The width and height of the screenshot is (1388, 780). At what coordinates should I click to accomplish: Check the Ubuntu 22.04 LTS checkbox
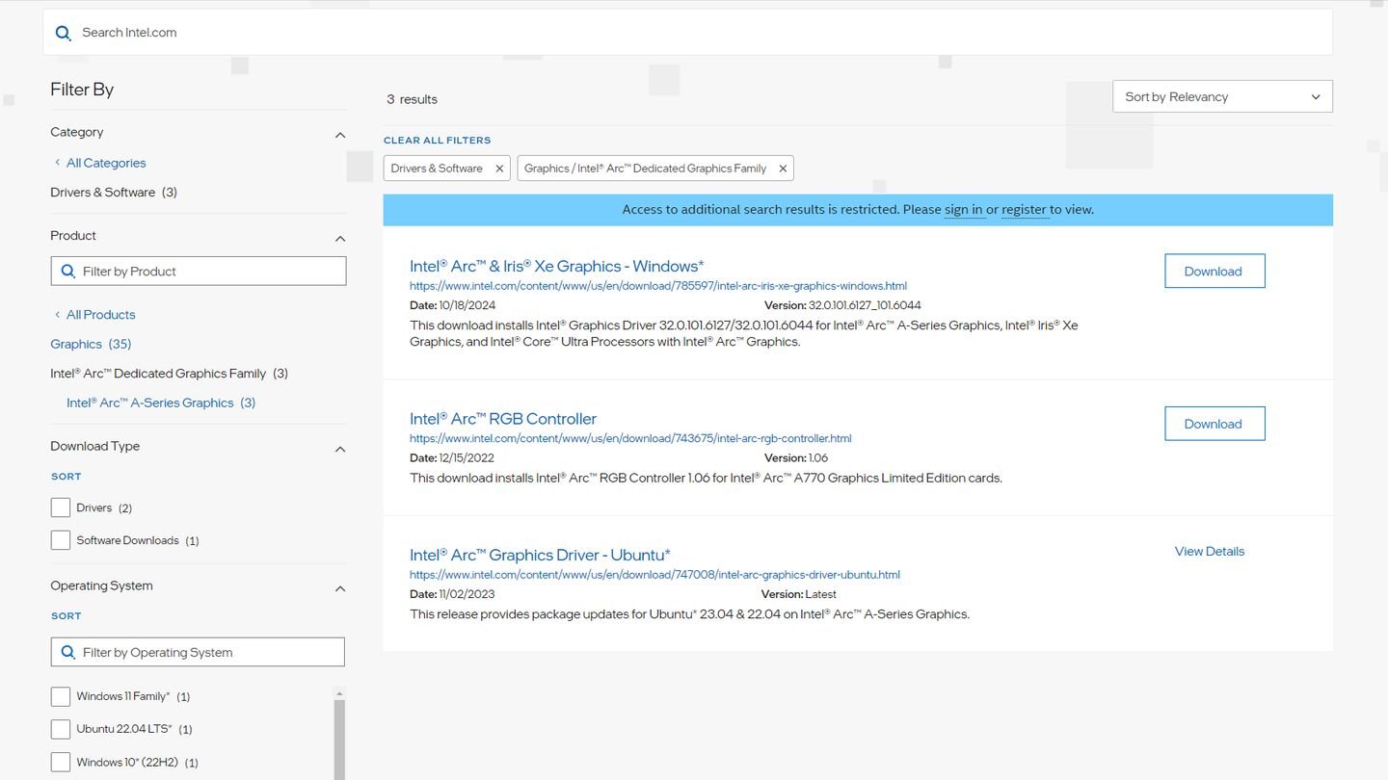pos(61,729)
